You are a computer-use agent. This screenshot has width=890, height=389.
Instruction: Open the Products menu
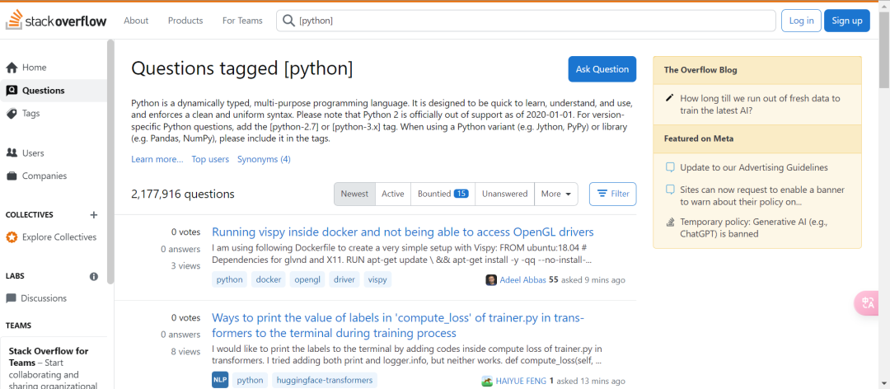pyautogui.click(x=185, y=21)
